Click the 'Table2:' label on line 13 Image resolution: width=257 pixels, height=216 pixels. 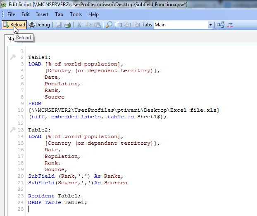[40, 130]
